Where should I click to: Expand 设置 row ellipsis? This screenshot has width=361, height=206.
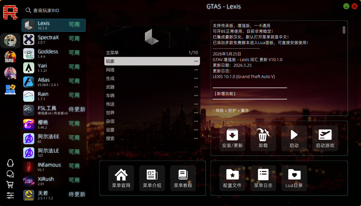(196, 130)
